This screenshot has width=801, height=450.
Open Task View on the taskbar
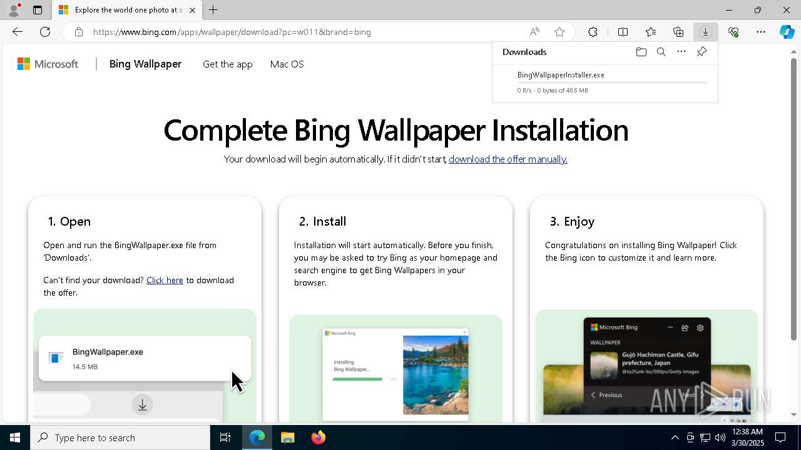225,437
